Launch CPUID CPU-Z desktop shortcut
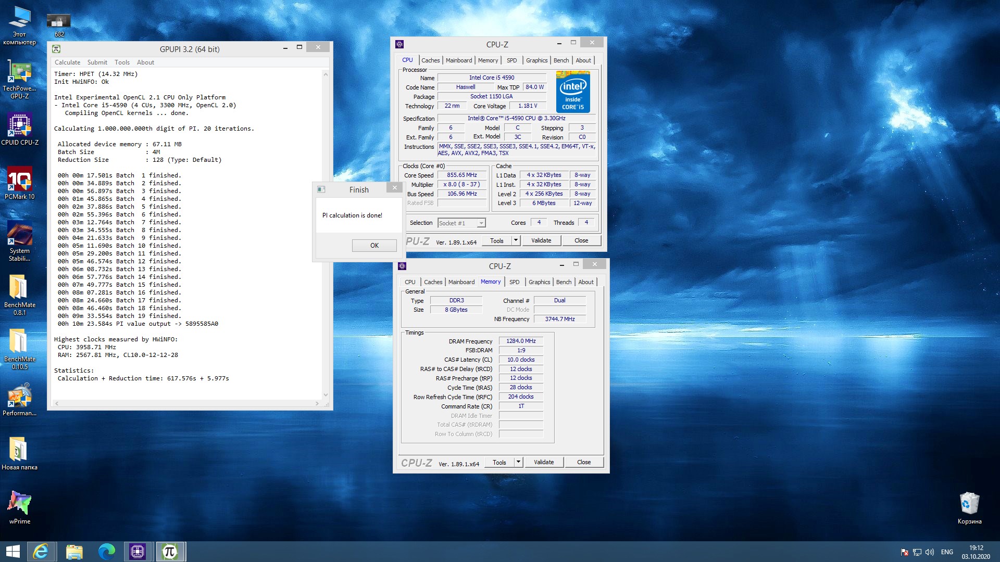The height and width of the screenshot is (562, 1000). click(x=19, y=129)
